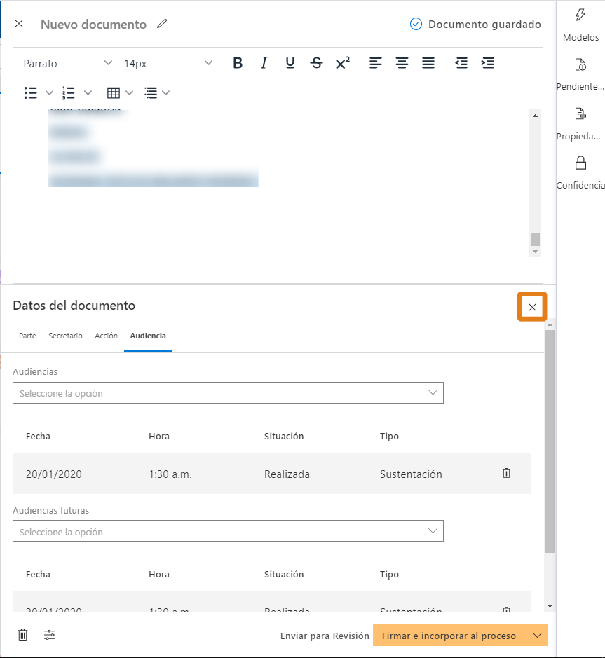Increase the paragraph indent
605x658 pixels.
pos(487,63)
